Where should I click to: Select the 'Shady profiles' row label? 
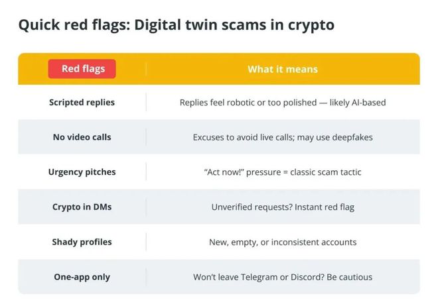pos(82,242)
